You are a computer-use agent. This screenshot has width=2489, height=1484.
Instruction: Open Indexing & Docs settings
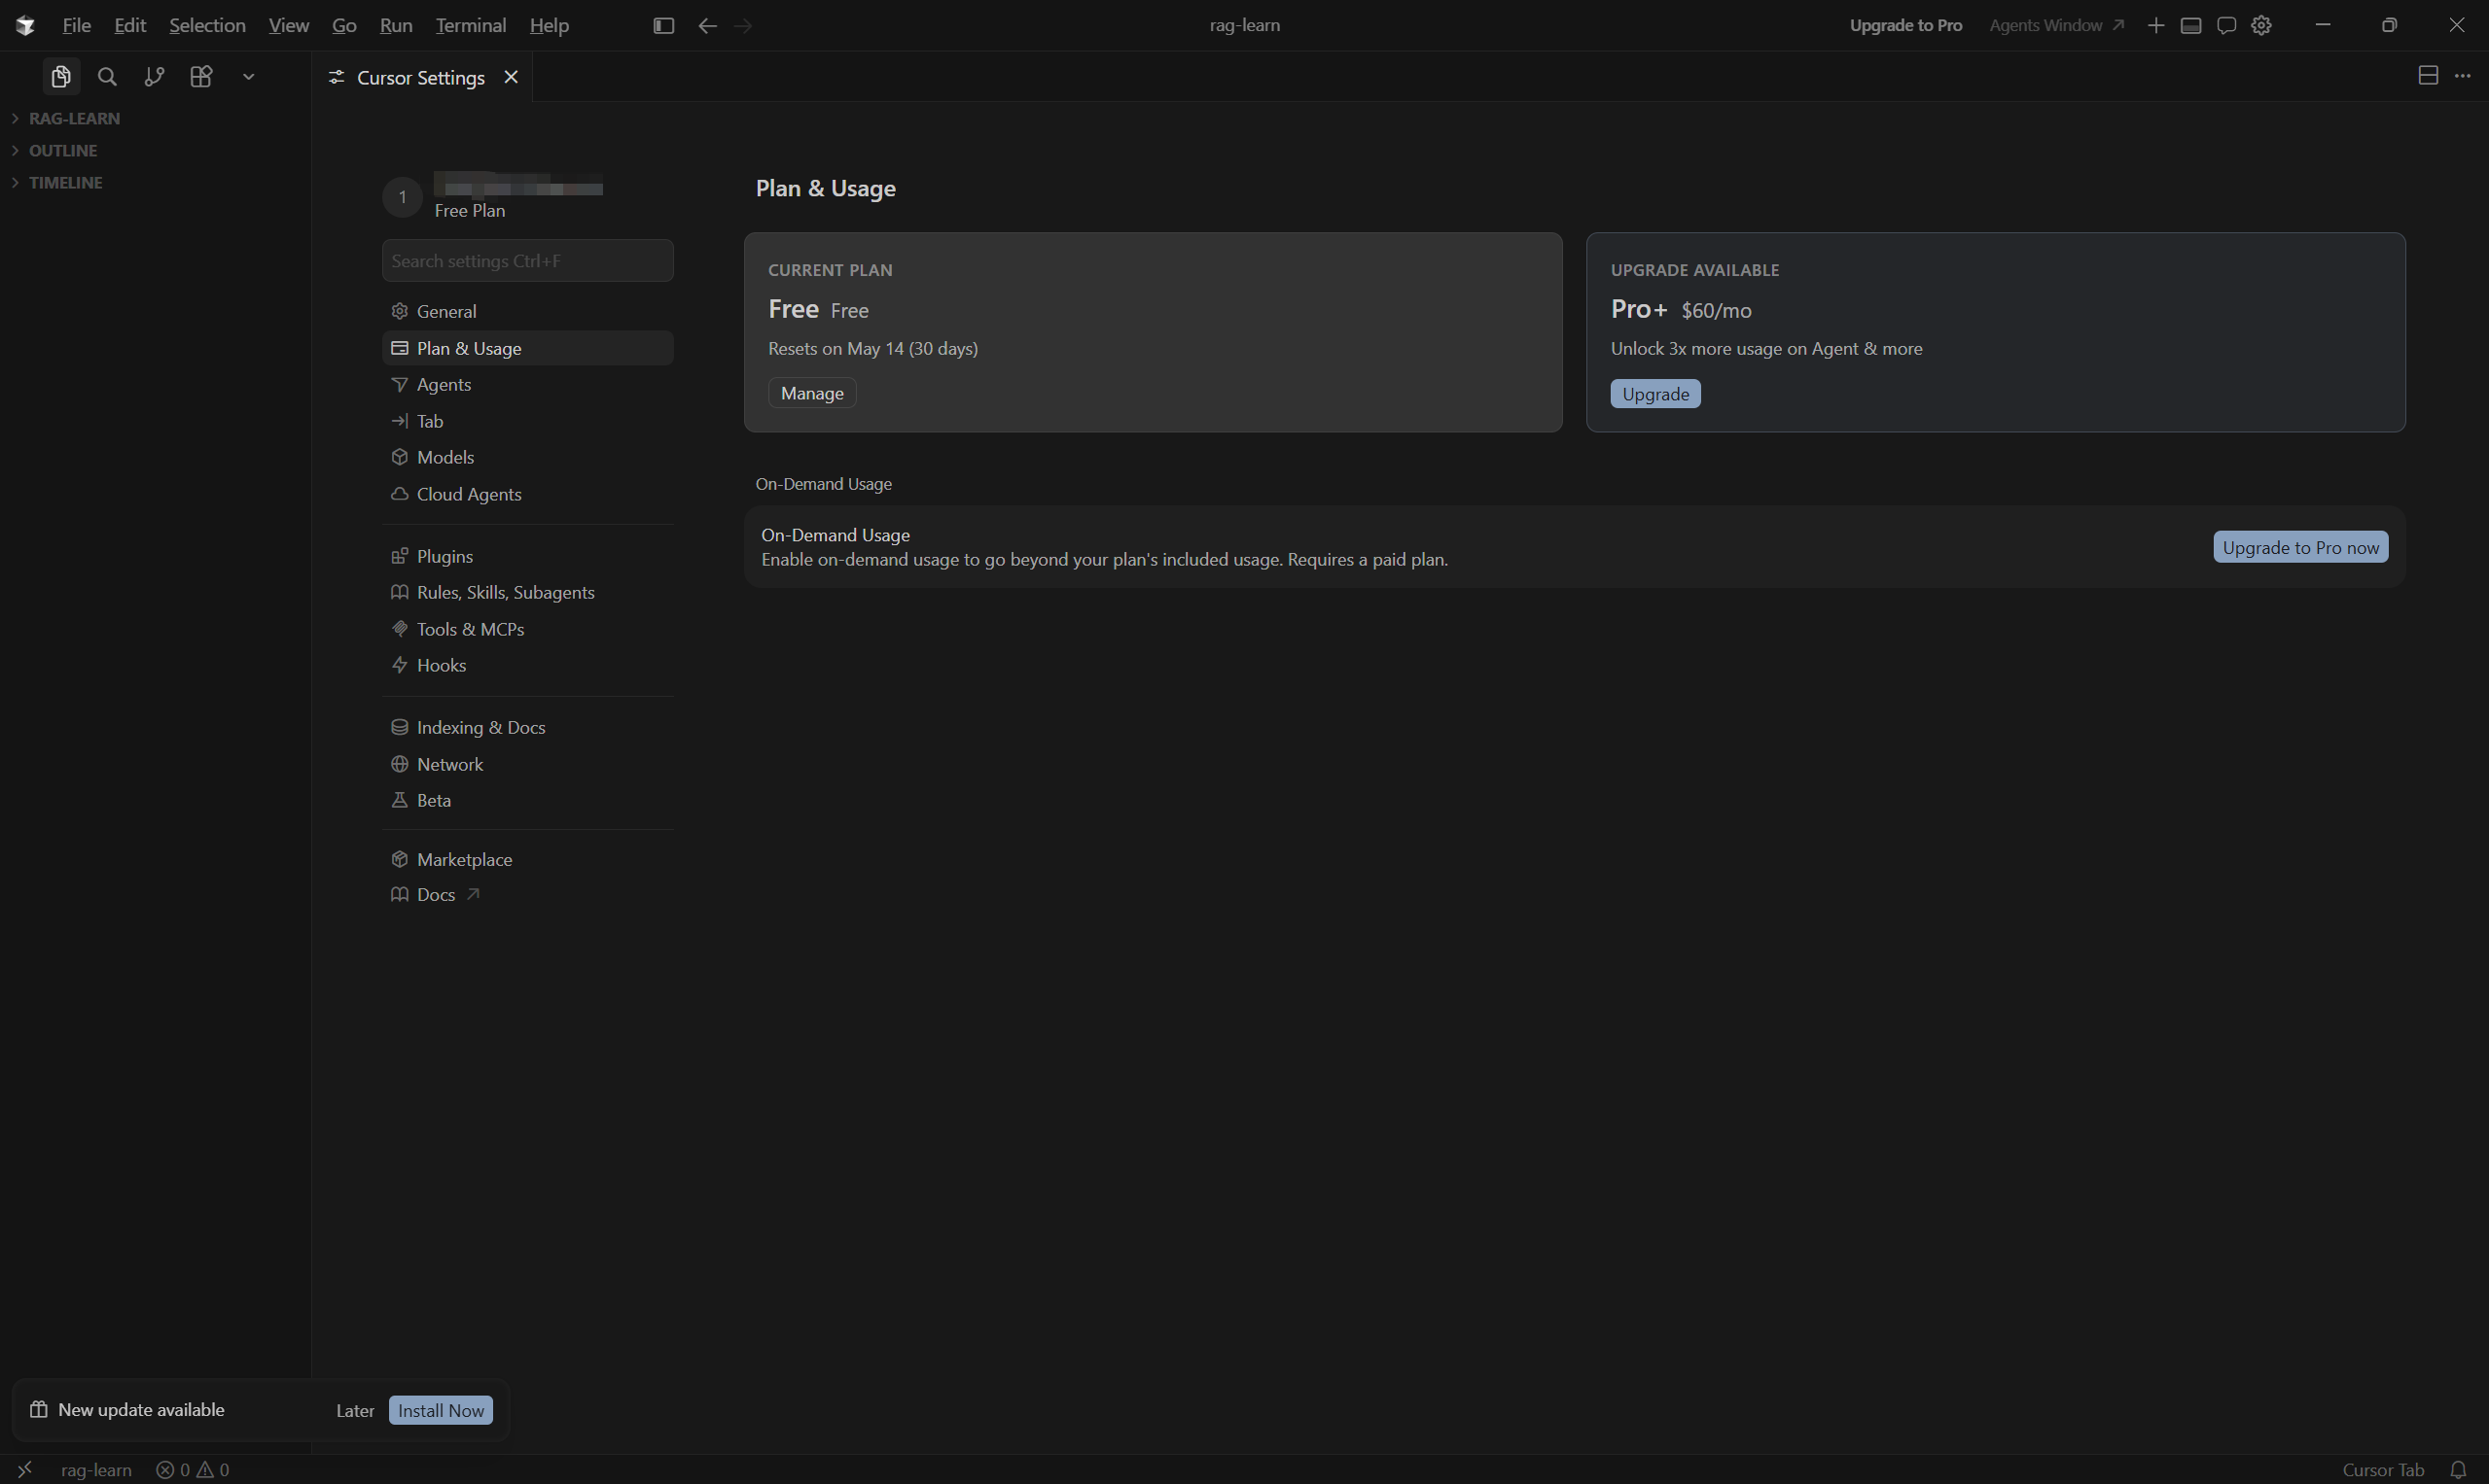tap(527, 727)
